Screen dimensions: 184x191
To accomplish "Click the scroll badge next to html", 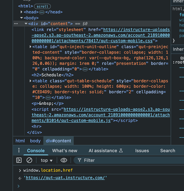I will (x=42, y=6).
